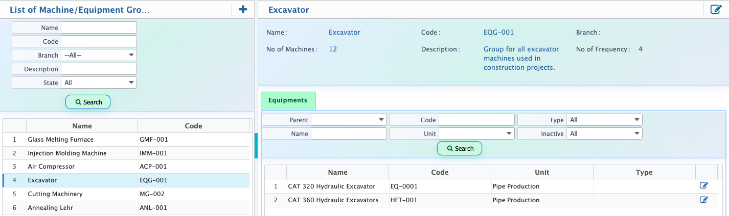Viewport: 729px width, 216px height.
Task: Select Injection Molding Machine row
Action: pos(126,153)
